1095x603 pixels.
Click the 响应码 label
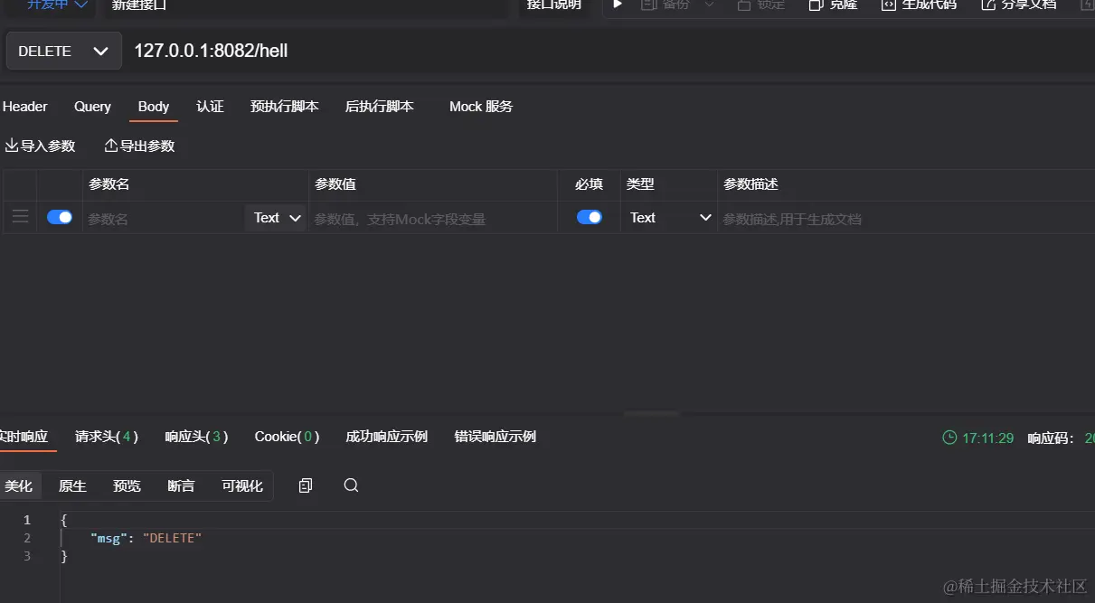coord(1049,438)
